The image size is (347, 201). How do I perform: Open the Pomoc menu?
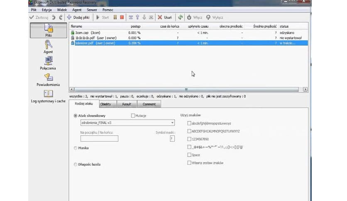[x=108, y=10]
